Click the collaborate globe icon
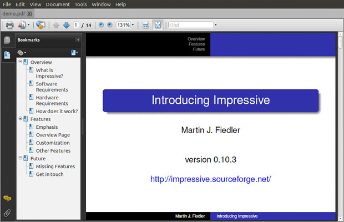 [41, 25]
